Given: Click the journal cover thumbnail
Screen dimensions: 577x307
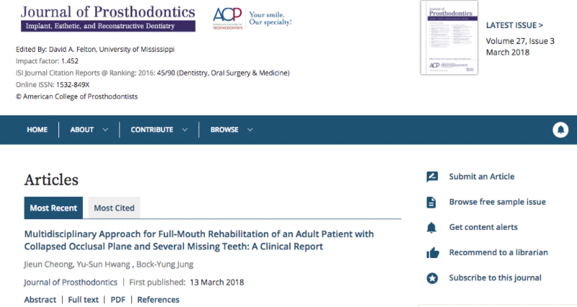Looking at the screenshot, I should click(448, 37).
